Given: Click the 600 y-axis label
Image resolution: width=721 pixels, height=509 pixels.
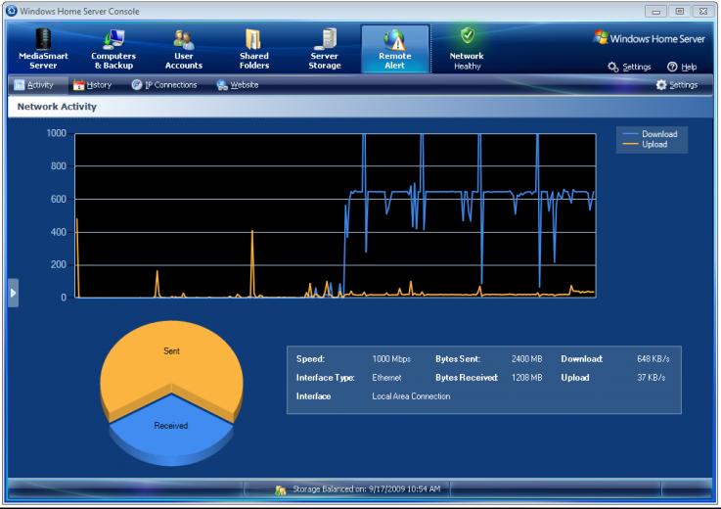Looking at the screenshot, I should [59, 200].
